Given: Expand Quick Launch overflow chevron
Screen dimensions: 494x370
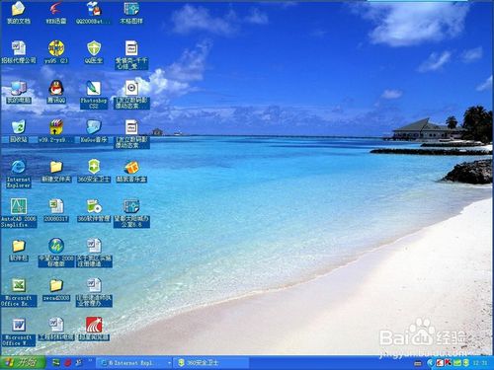Looking at the screenshot, I should (x=90, y=361).
